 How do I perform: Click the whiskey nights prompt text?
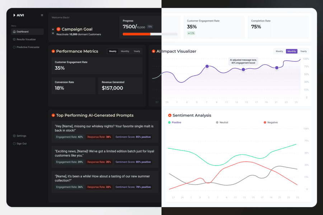(104, 128)
